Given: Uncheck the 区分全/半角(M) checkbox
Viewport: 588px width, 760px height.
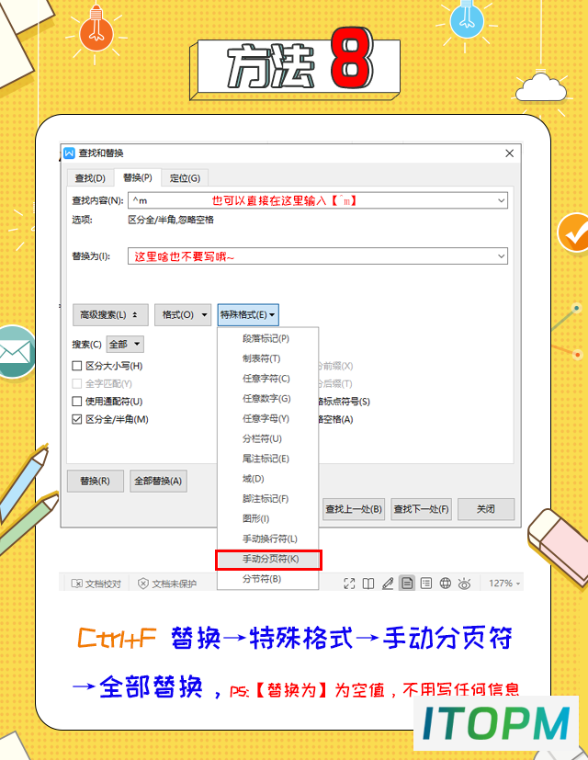Looking at the screenshot, I should point(76,419).
